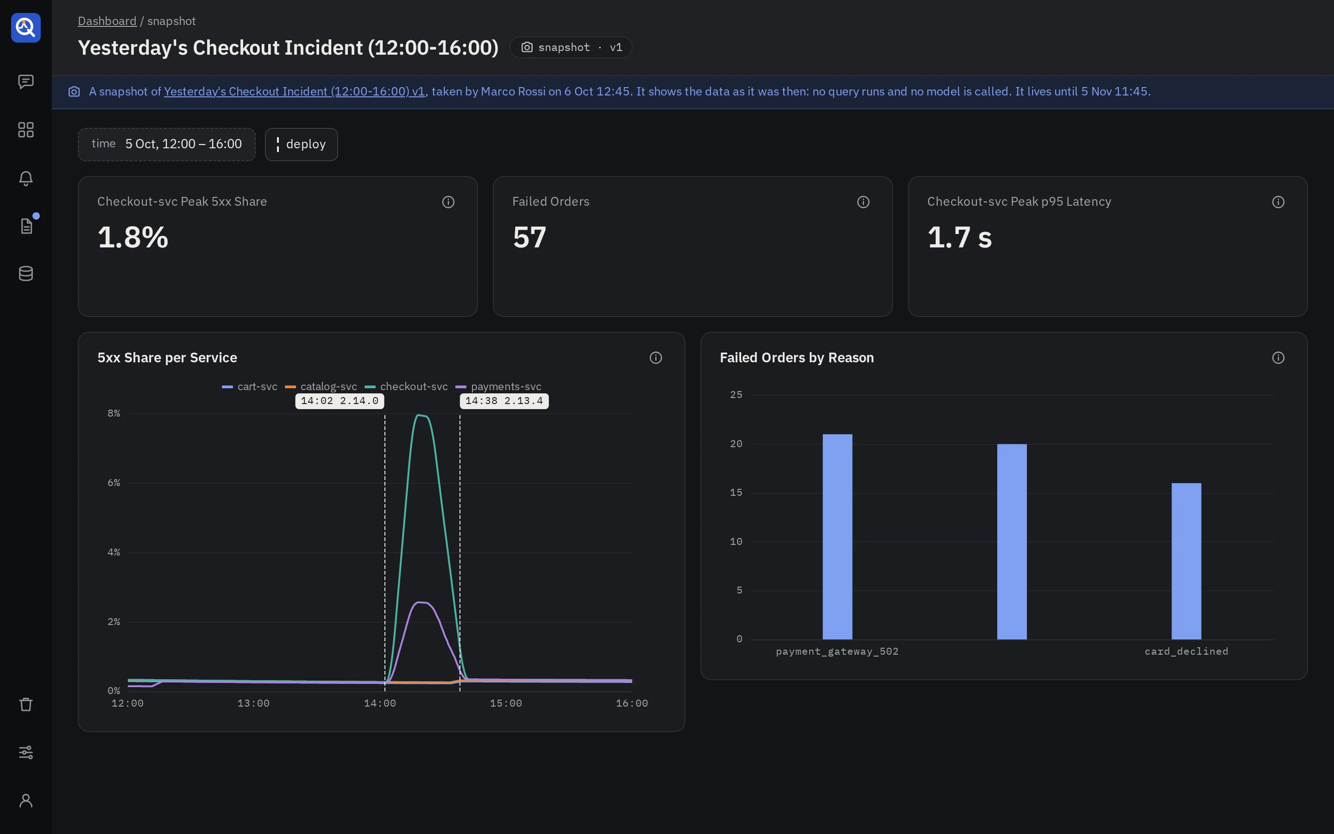
Task: Open the database icon in the sidebar
Action: click(26, 273)
